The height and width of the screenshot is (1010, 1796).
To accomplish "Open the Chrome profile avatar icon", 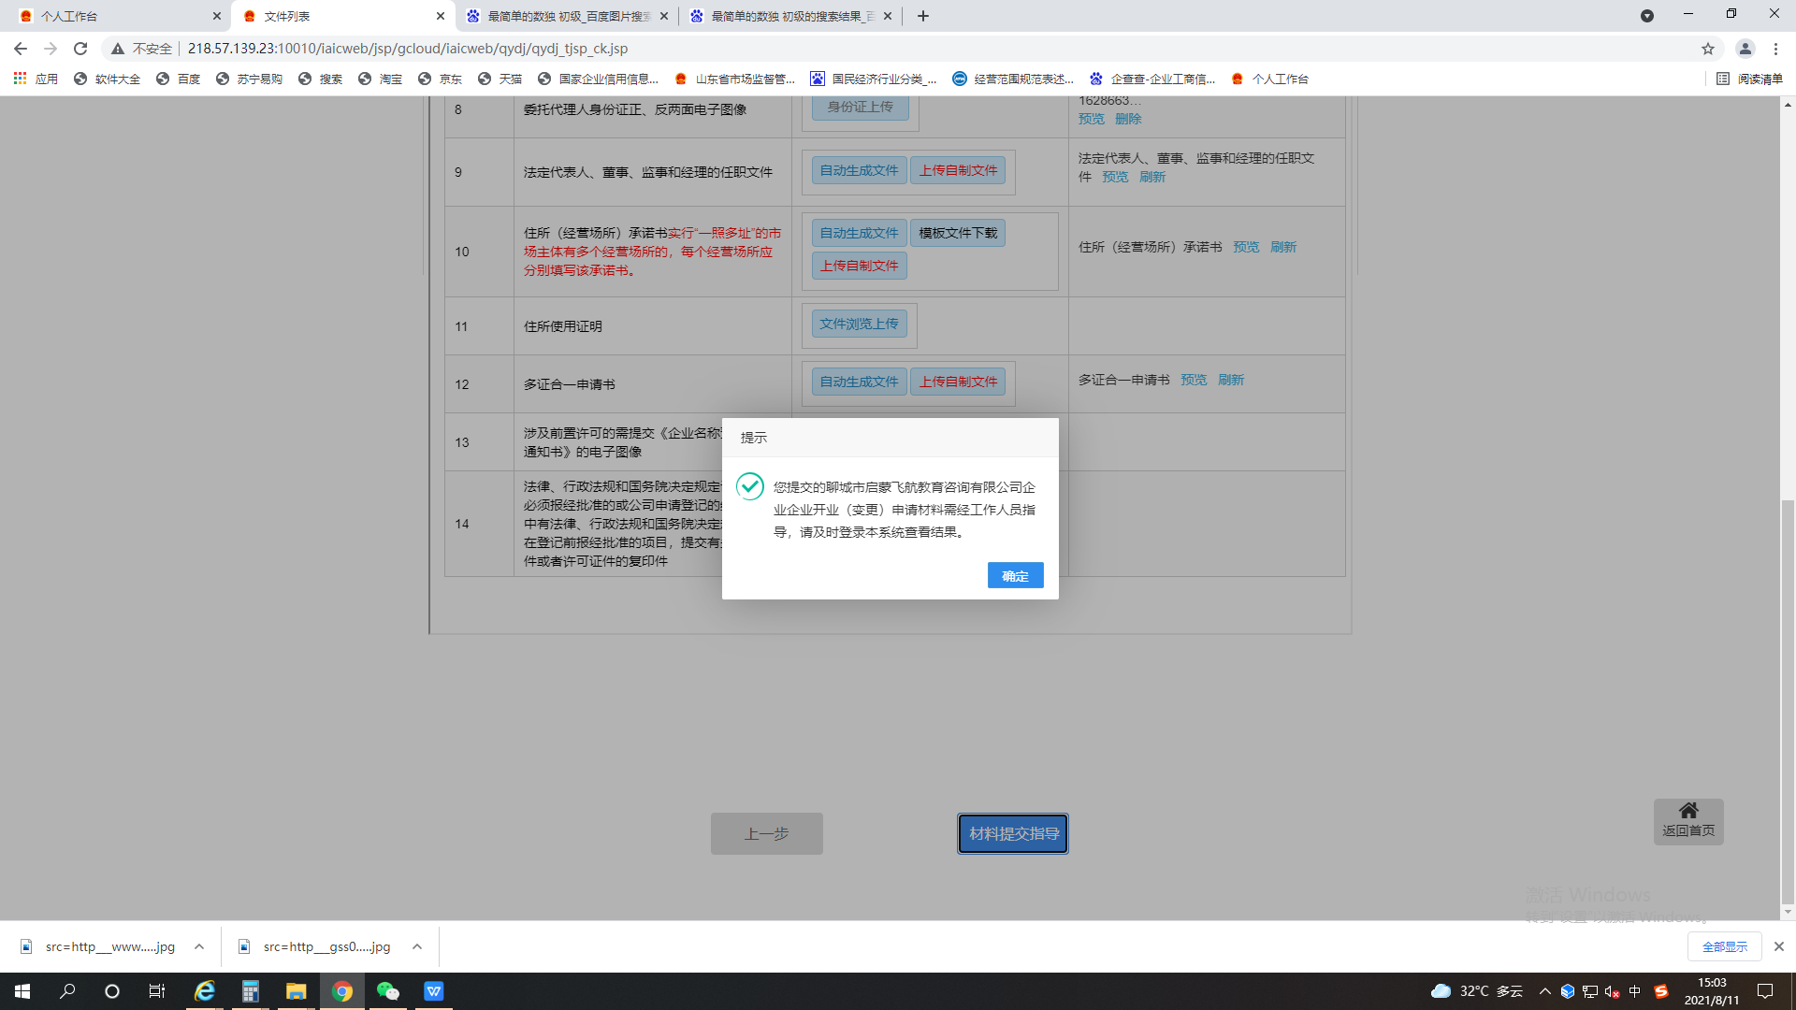I will tap(1745, 49).
